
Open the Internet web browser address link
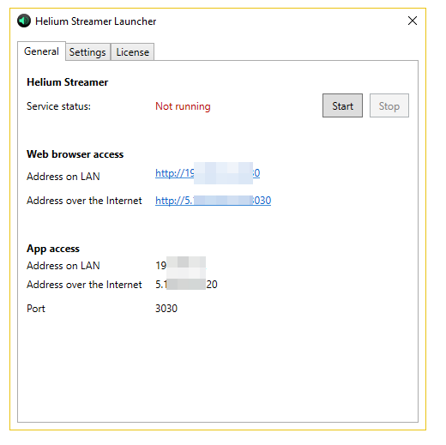click(x=213, y=201)
